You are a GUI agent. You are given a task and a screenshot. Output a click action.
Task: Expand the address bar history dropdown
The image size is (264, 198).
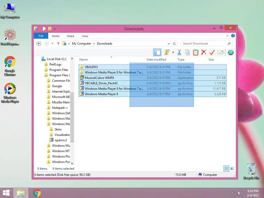(x=169, y=44)
